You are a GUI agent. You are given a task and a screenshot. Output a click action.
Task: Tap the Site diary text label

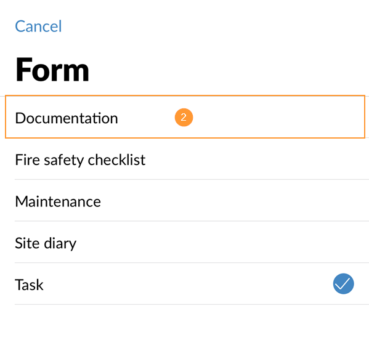46,243
